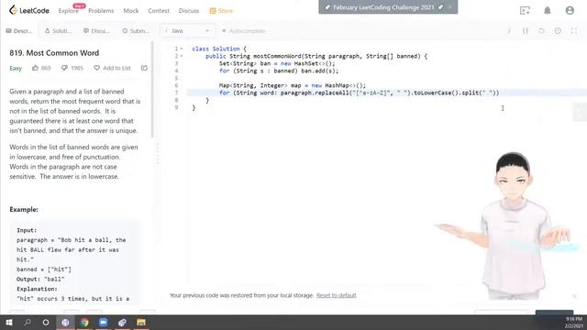Open File Explorer from the taskbar
The image size is (587, 330).
click(x=141, y=322)
